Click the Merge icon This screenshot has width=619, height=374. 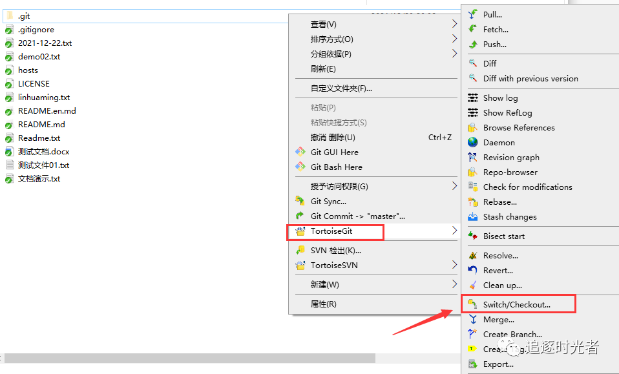472,320
